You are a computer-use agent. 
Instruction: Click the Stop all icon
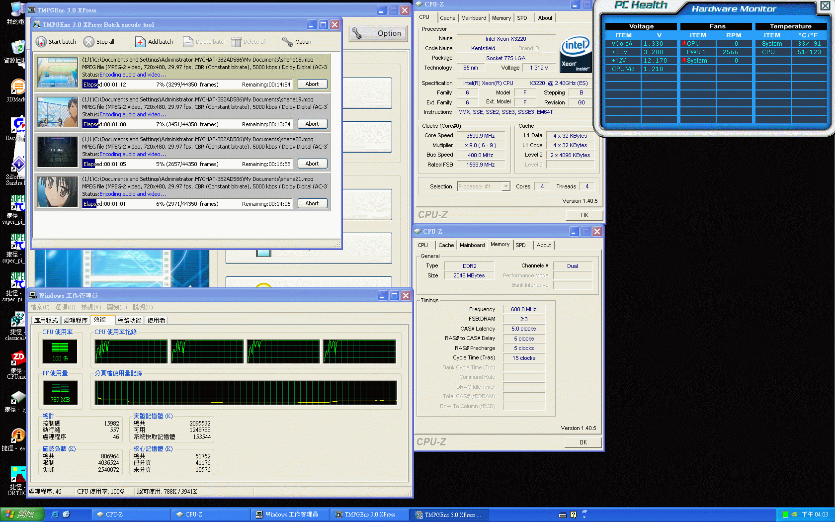pyautogui.click(x=89, y=42)
